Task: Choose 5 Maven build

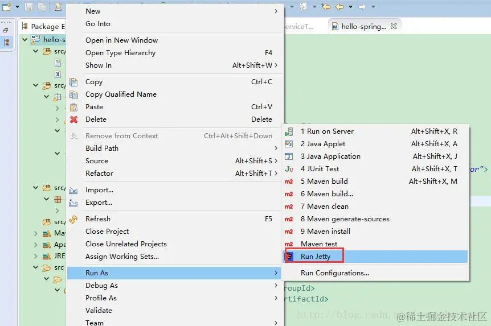Action: pos(375,181)
